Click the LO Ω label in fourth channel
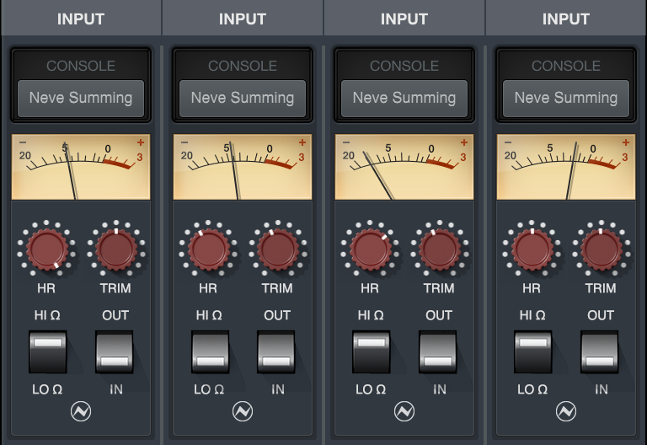 point(532,389)
